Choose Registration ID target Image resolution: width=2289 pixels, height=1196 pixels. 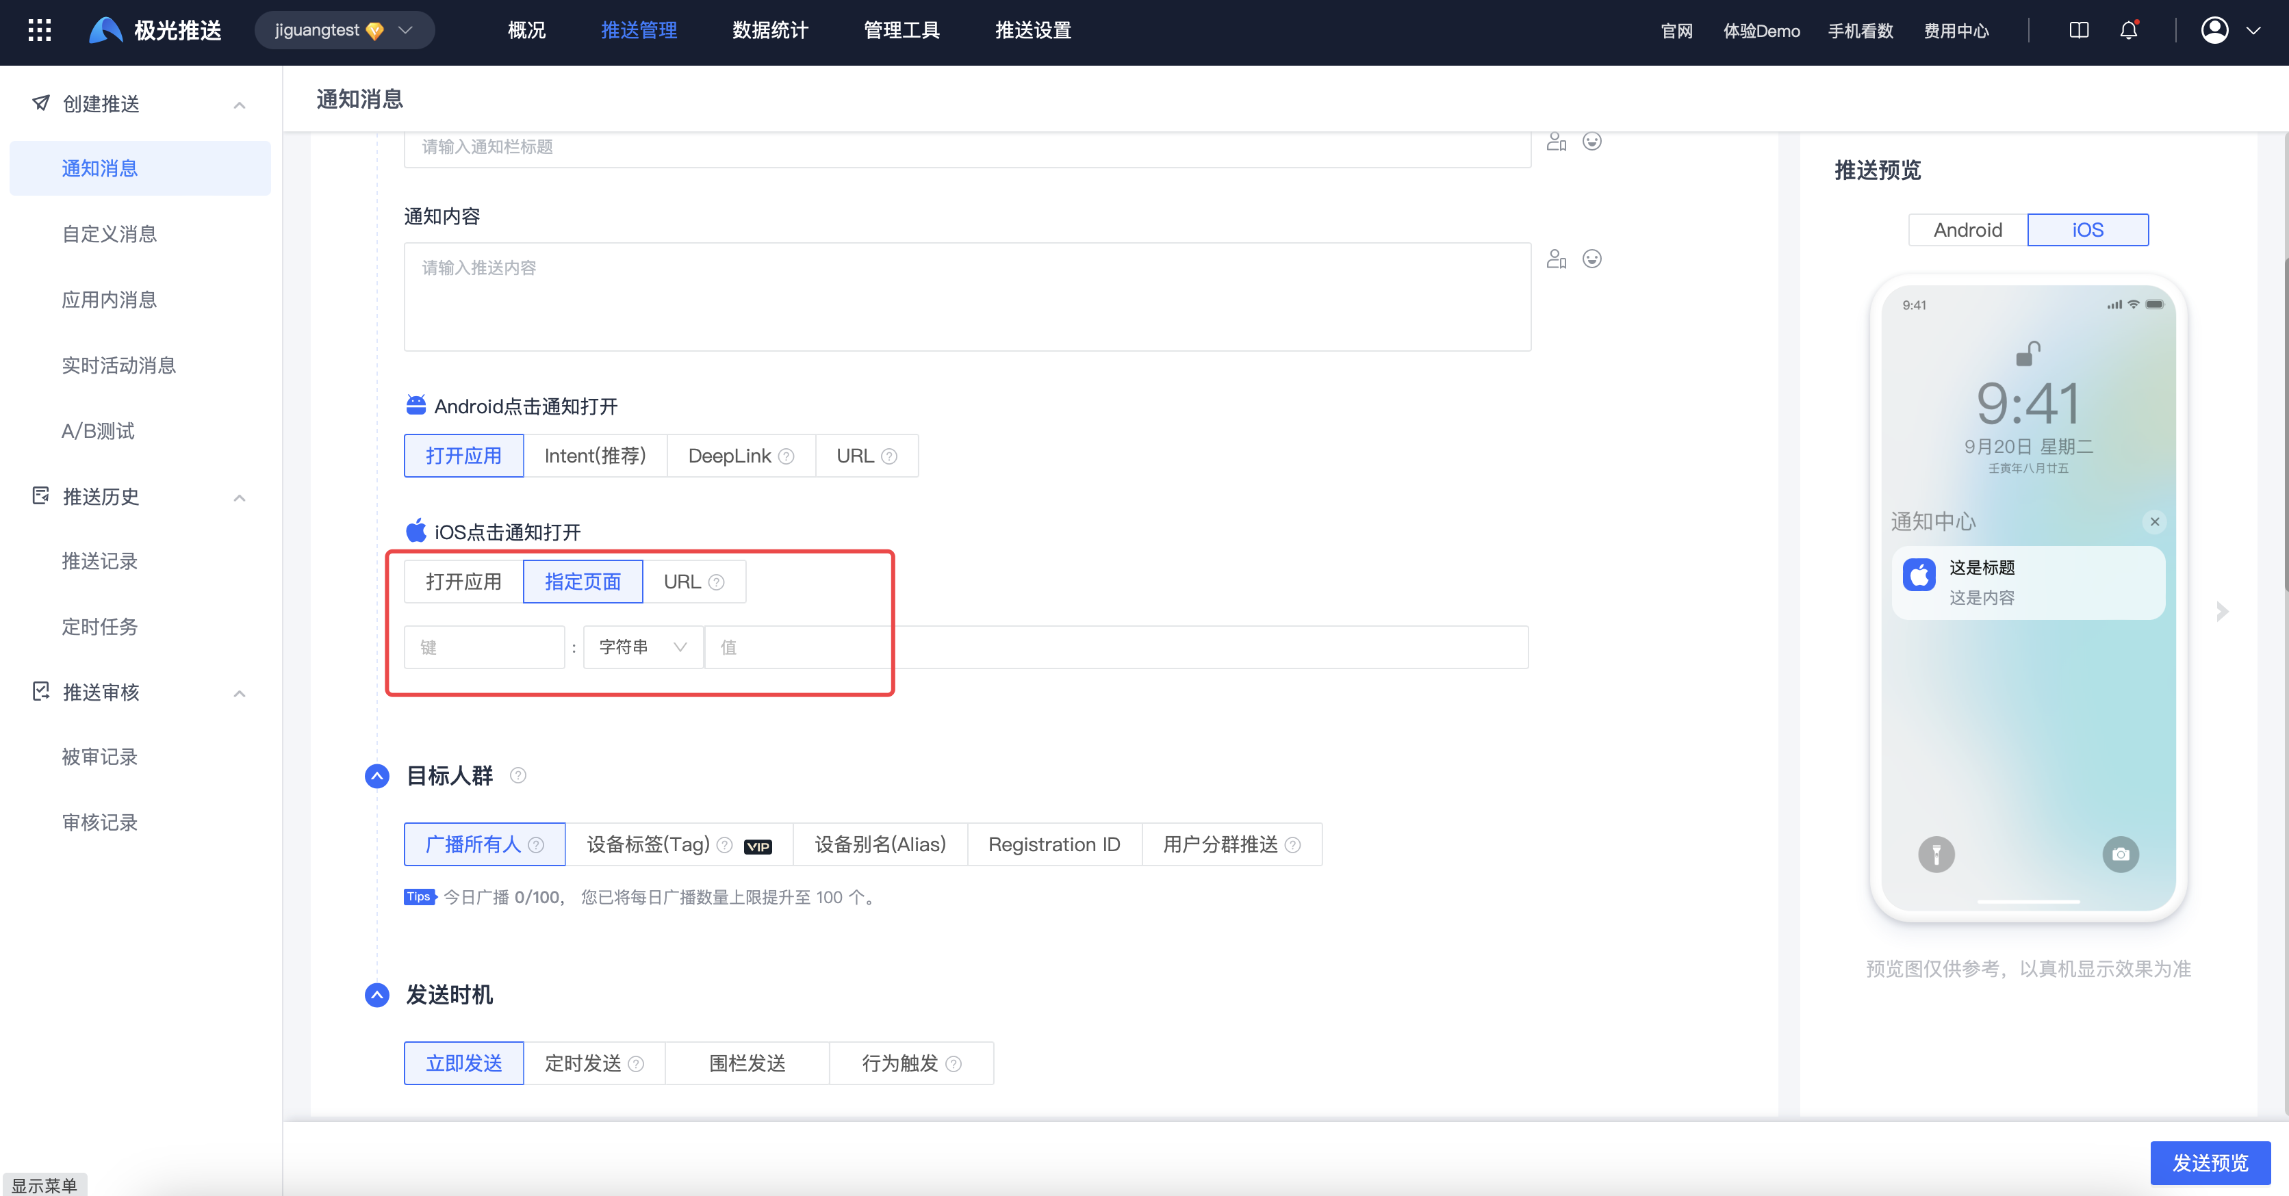(1054, 845)
